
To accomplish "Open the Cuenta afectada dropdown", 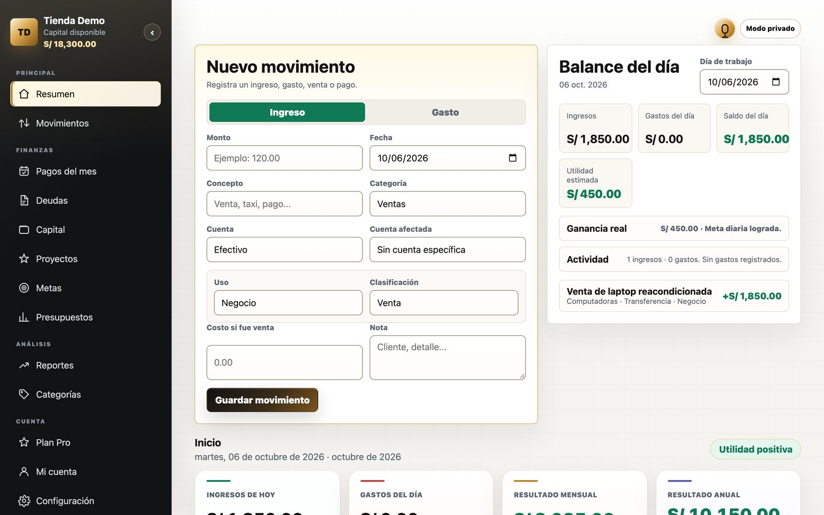I will 448,250.
